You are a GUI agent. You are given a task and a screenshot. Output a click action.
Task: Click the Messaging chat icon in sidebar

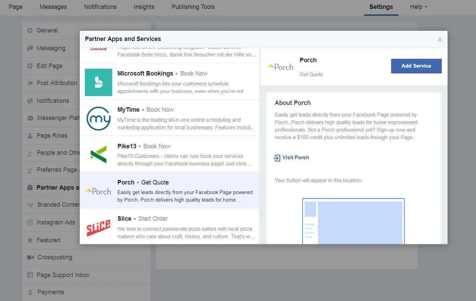point(30,48)
